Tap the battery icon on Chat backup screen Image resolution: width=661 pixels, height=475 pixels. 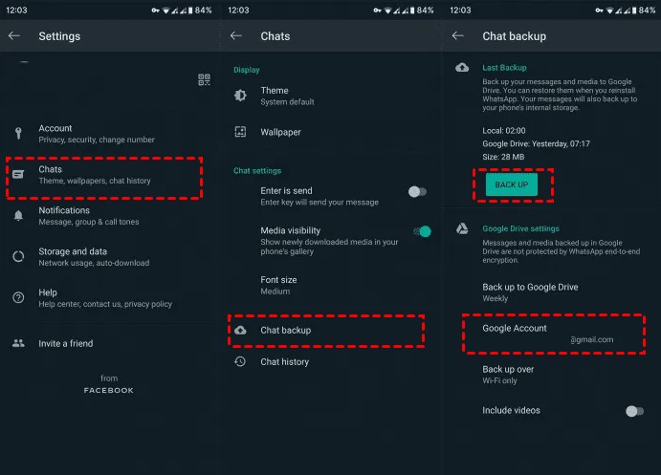click(634, 11)
